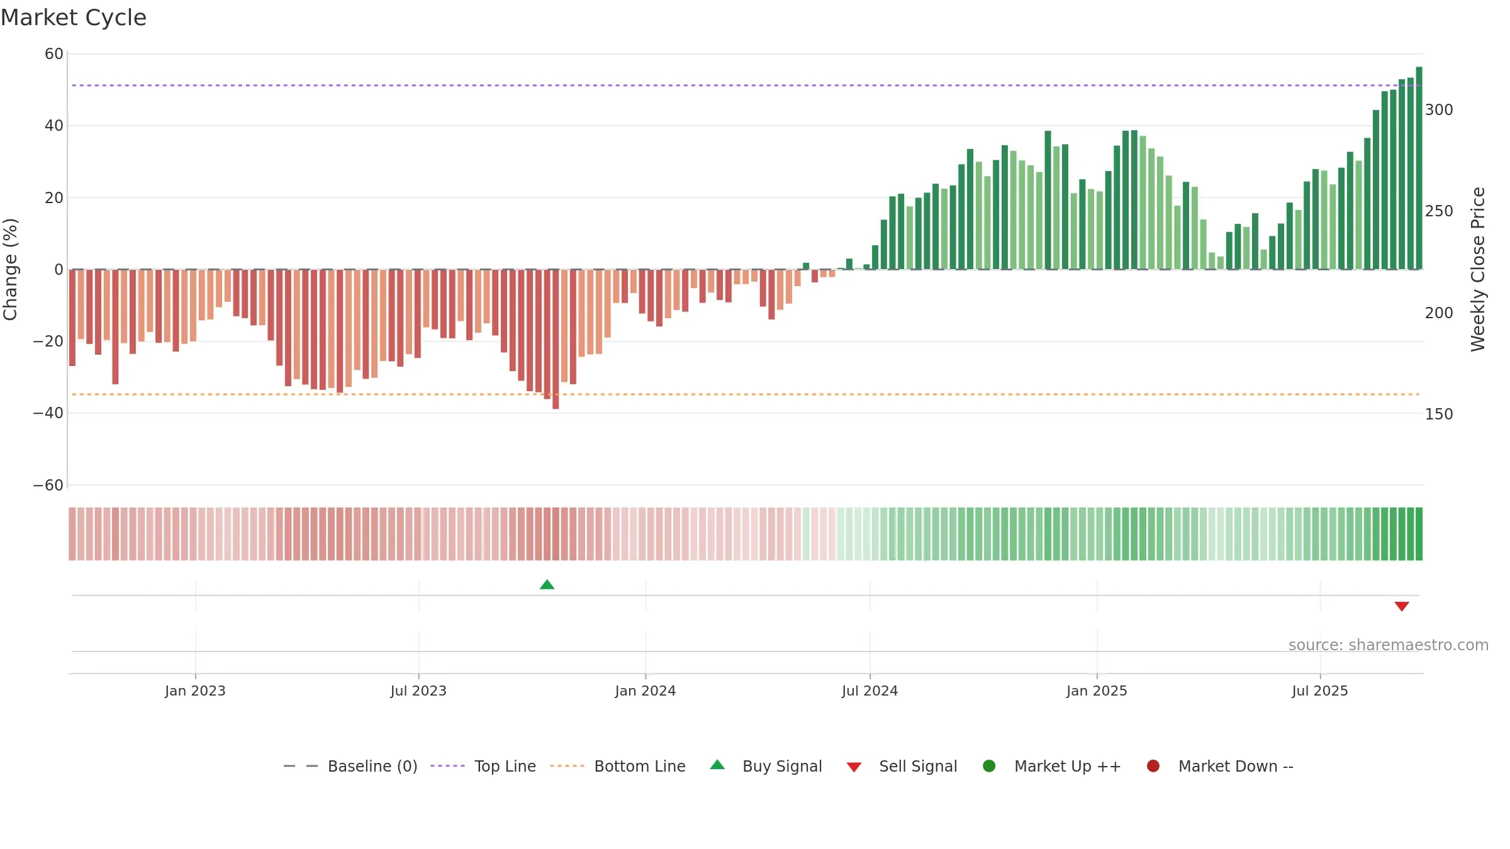
Task: Click the tallest green bar at far right
Action: [1419, 168]
